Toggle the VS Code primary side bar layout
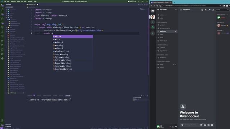 tap(129, 1)
